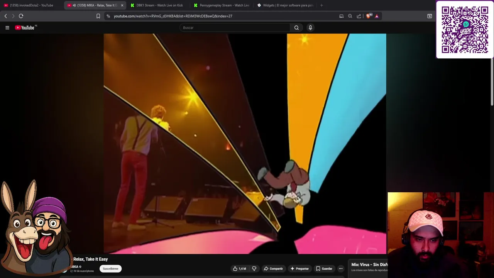Screen dimensions: 494x278
Task: Click the Relax, Take It Easy title
Action: (90, 259)
